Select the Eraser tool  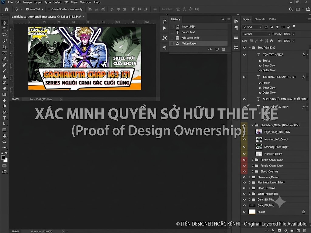pyautogui.click(x=4, y=89)
